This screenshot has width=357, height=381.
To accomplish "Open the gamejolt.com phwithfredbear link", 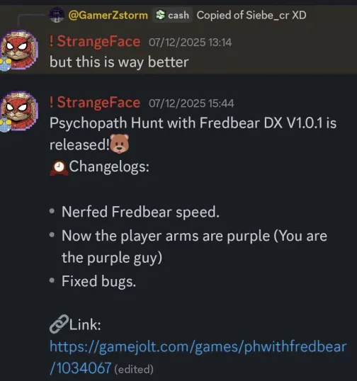I will (x=198, y=357).
